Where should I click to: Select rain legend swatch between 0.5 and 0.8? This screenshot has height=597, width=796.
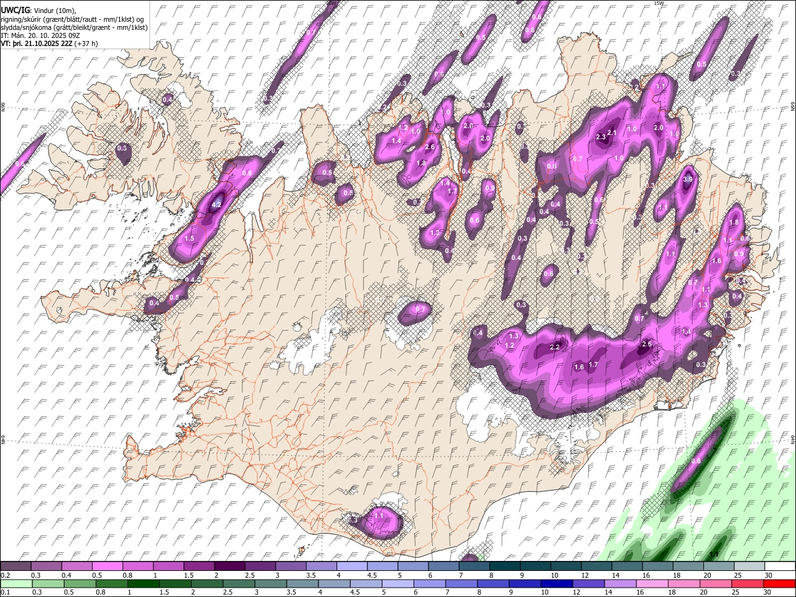[x=80, y=583]
